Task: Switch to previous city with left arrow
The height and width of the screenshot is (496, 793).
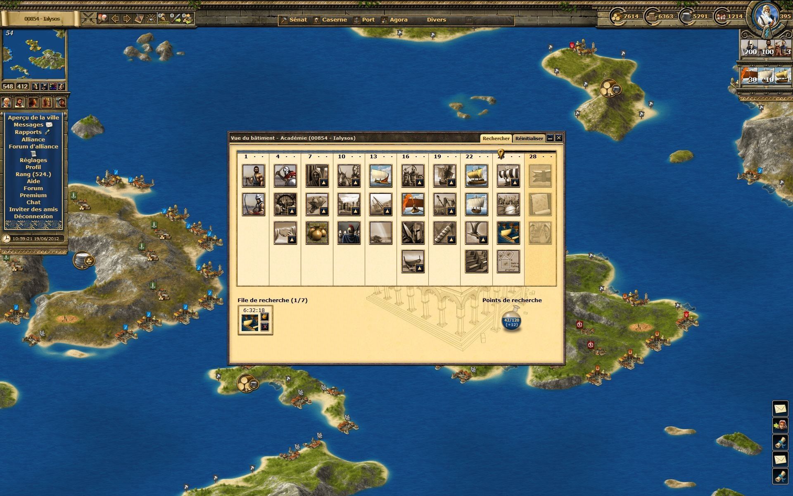Action: coord(115,19)
